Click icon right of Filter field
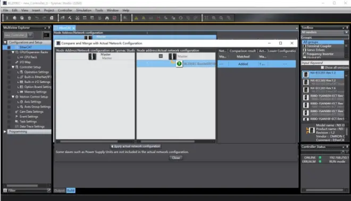351x201 pixels. pyautogui.click(x=49, y=190)
